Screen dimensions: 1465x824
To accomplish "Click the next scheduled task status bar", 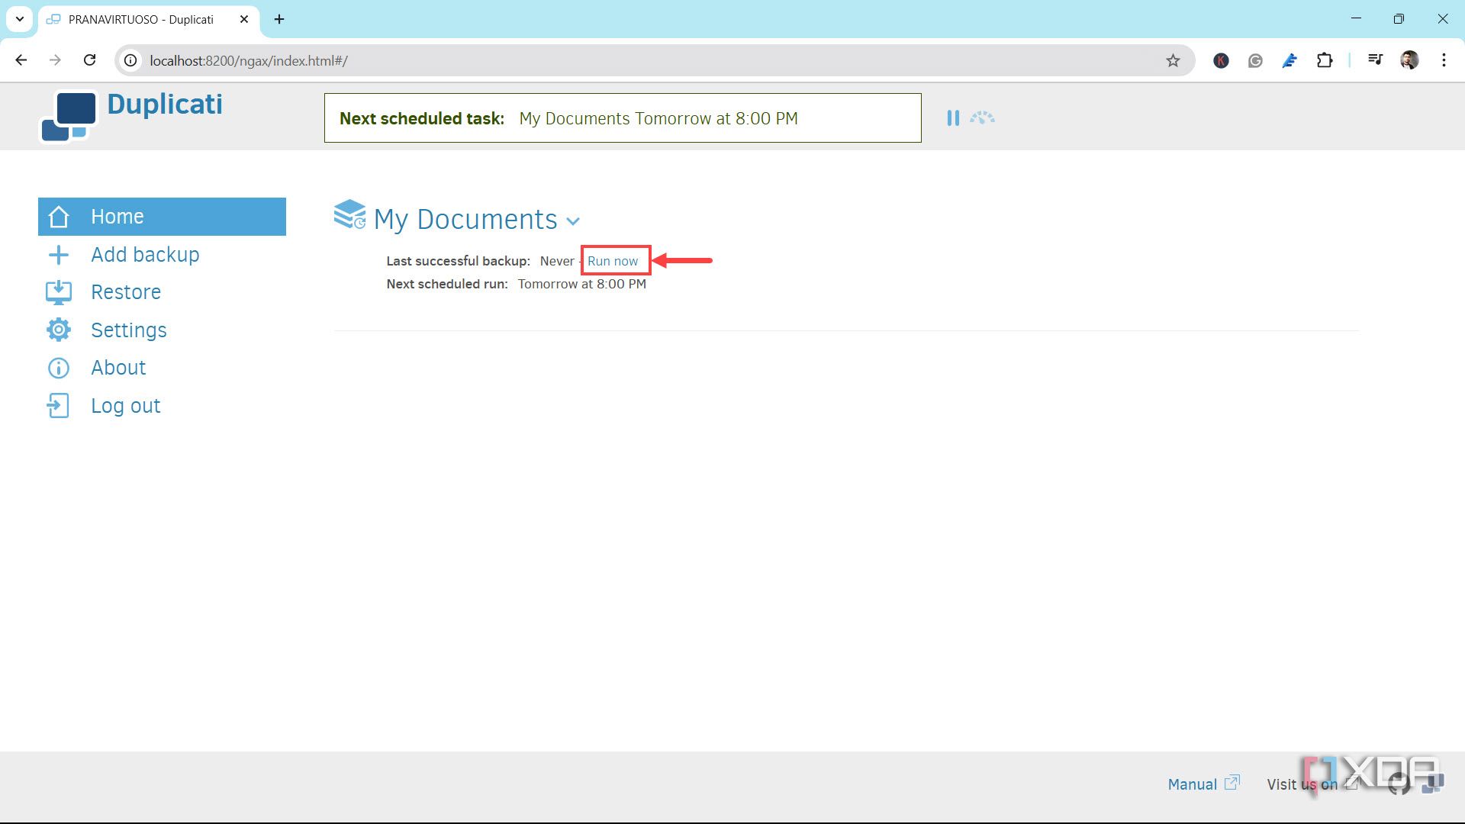I will click(622, 118).
